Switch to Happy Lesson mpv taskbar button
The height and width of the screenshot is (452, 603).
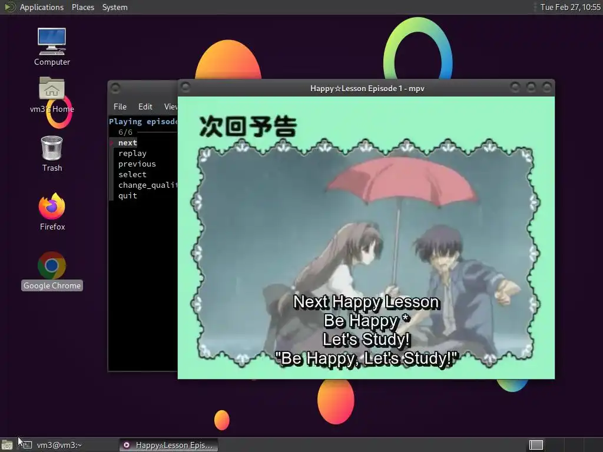tap(168, 445)
